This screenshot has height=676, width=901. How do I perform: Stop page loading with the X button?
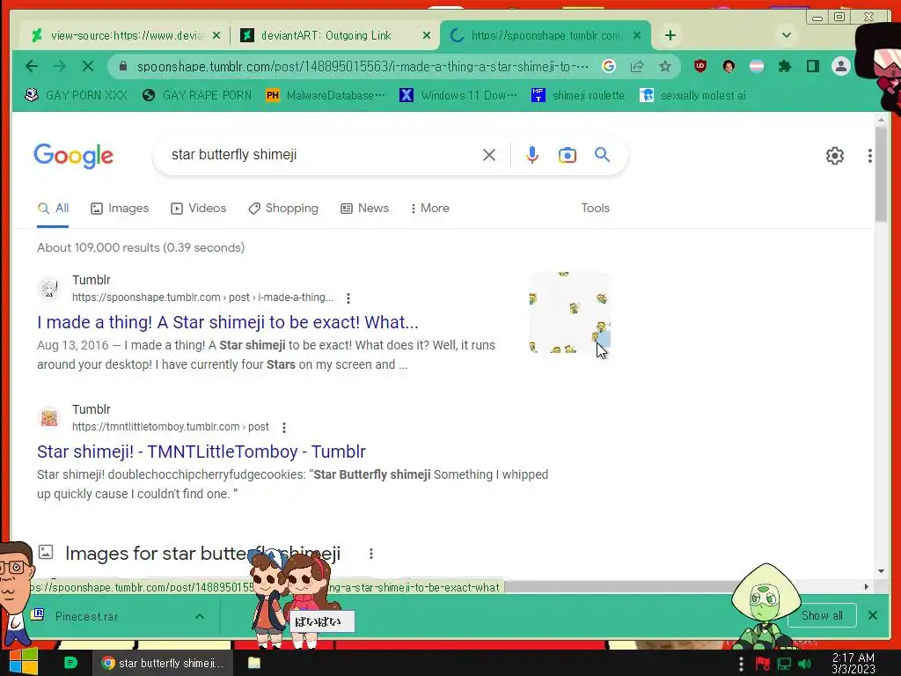(87, 67)
